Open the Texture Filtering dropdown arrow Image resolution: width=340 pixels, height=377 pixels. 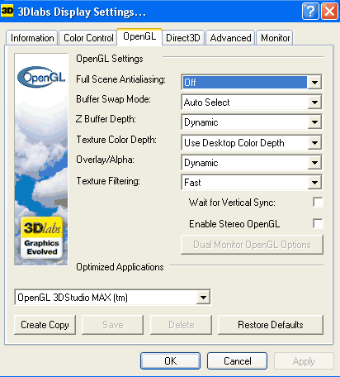(x=314, y=183)
